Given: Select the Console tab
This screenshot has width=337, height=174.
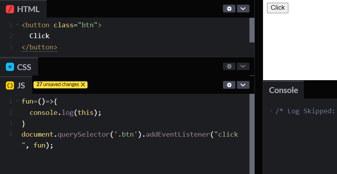Looking at the screenshot, I should pos(283,90).
